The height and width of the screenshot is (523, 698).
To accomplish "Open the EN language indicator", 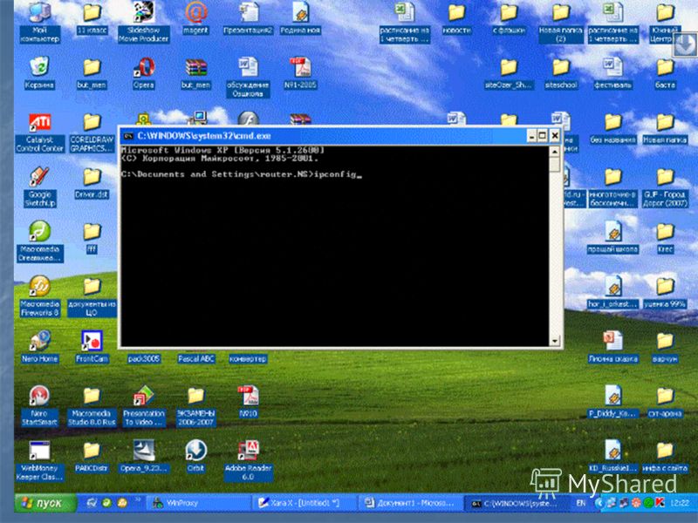I will pyautogui.click(x=581, y=503).
